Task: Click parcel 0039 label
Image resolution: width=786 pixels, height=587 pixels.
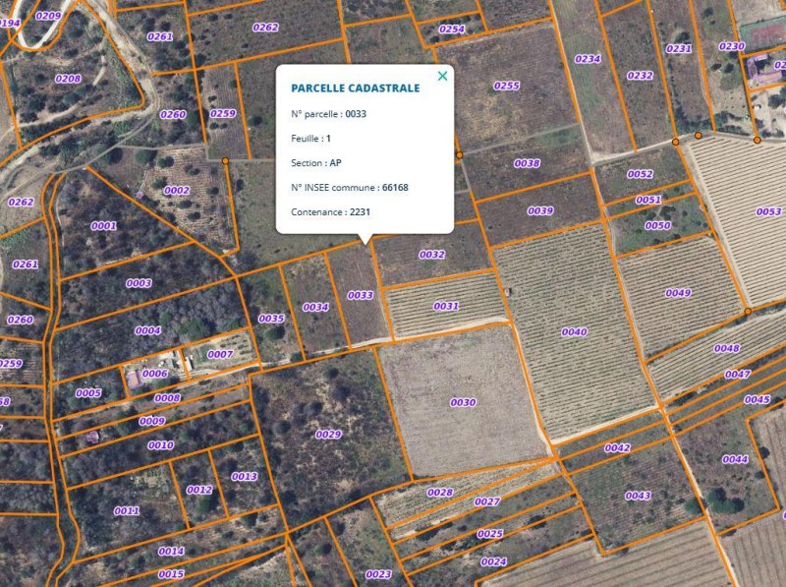Action: (540, 211)
